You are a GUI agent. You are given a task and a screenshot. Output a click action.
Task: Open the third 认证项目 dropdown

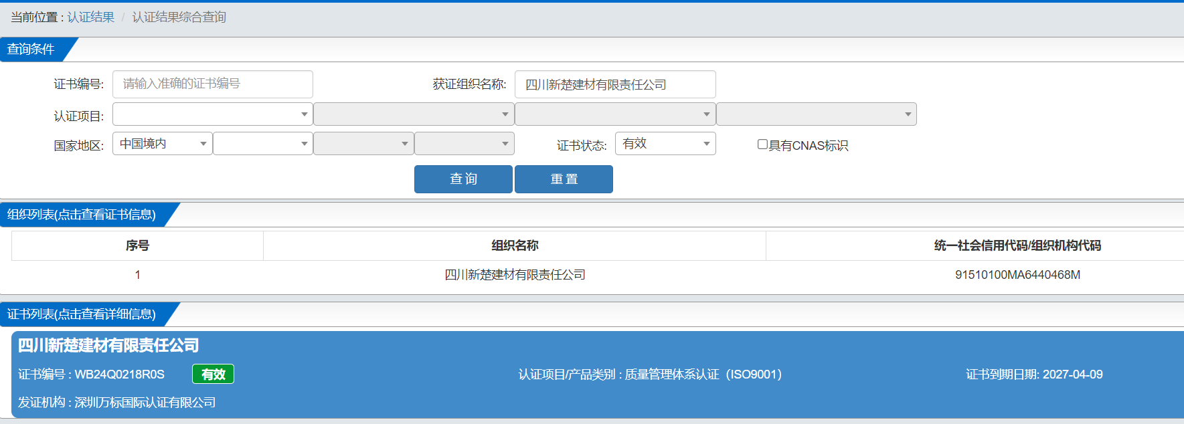tap(615, 114)
